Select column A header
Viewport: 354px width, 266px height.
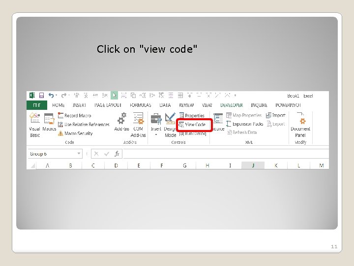(47, 166)
